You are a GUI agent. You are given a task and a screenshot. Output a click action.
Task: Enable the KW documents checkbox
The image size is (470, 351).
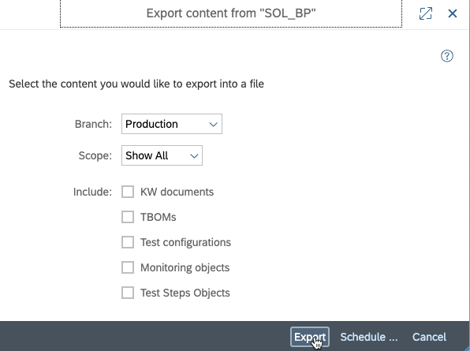point(128,192)
